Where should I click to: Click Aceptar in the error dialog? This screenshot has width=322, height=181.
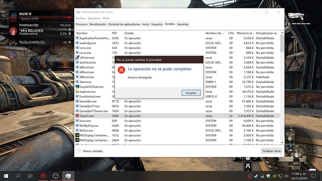pyautogui.click(x=191, y=93)
